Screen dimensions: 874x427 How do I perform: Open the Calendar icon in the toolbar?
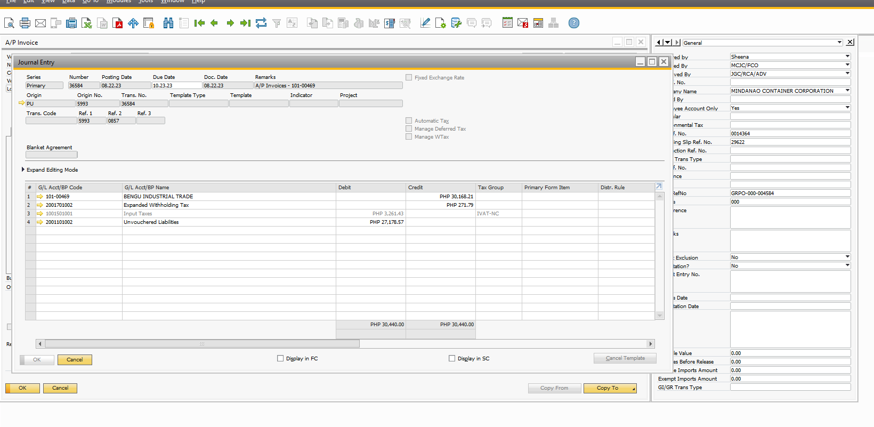[x=538, y=23]
